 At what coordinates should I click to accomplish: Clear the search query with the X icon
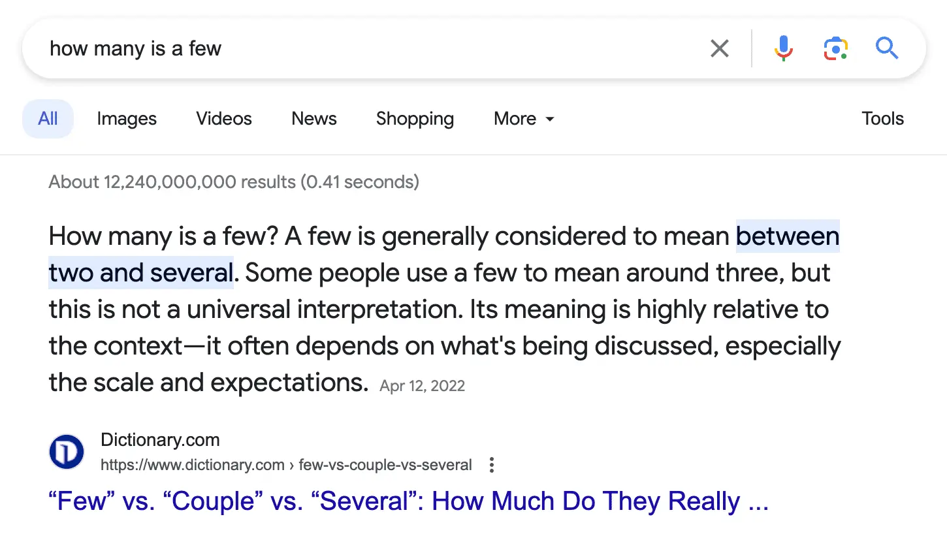coord(719,48)
